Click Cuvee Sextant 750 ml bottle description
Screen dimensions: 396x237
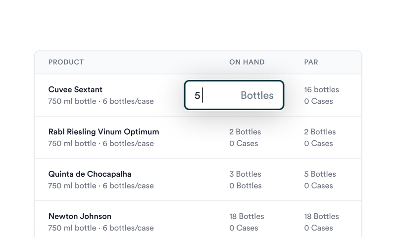pyautogui.click(x=101, y=101)
